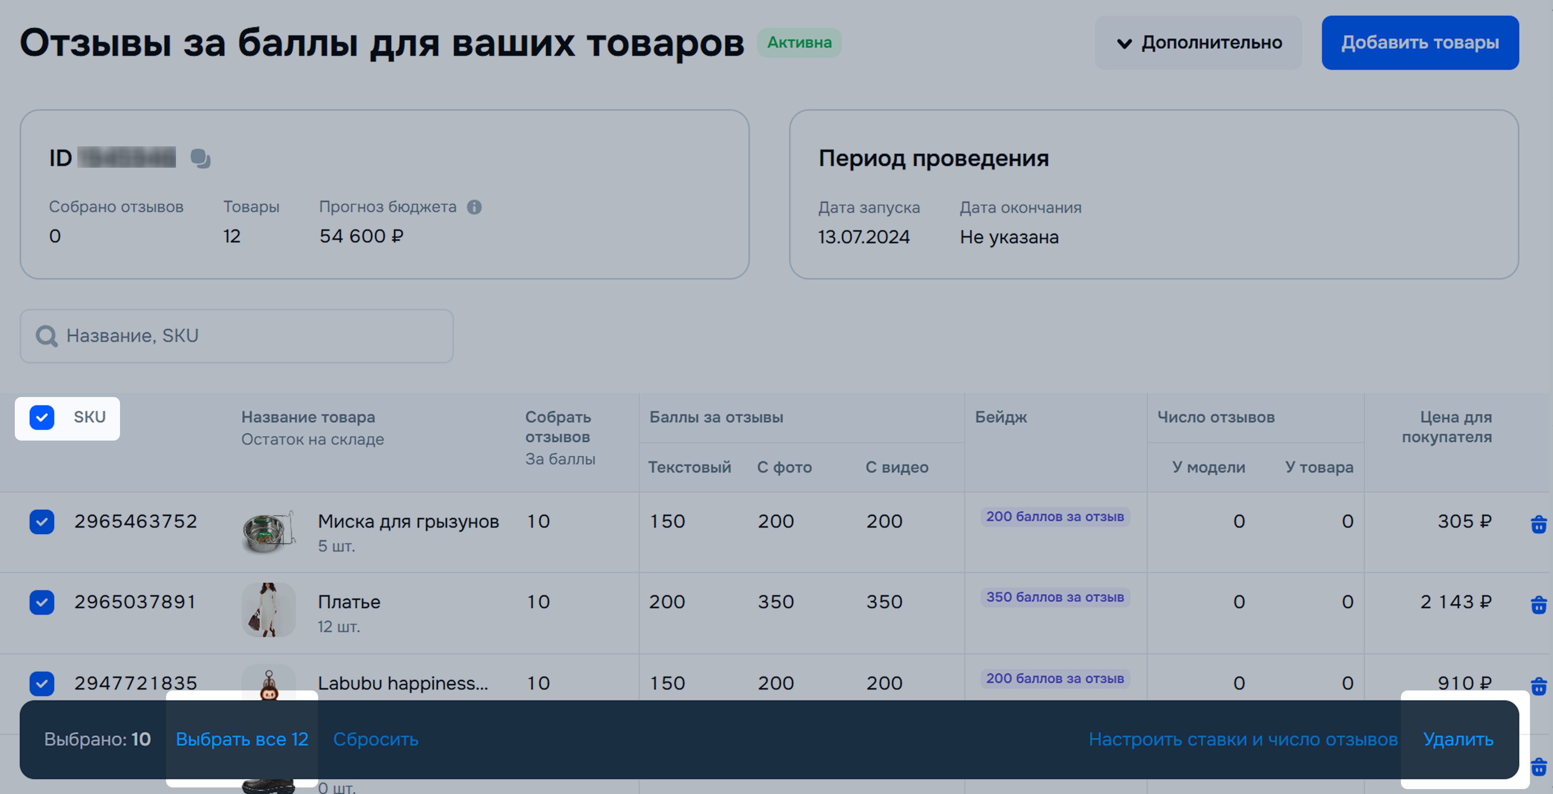The height and width of the screenshot is (794, 1553).
Task: Copy the campaign ID with copy icon
Action: click(x=200, y=159)
